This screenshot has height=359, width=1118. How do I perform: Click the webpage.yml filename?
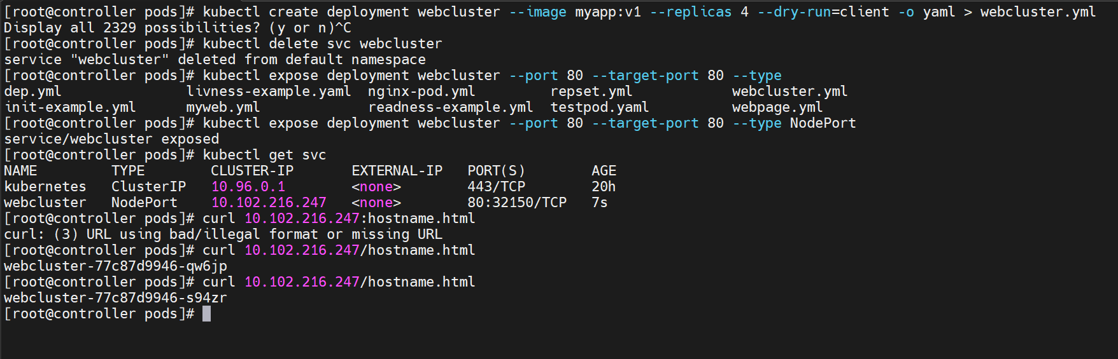(777, 107)
